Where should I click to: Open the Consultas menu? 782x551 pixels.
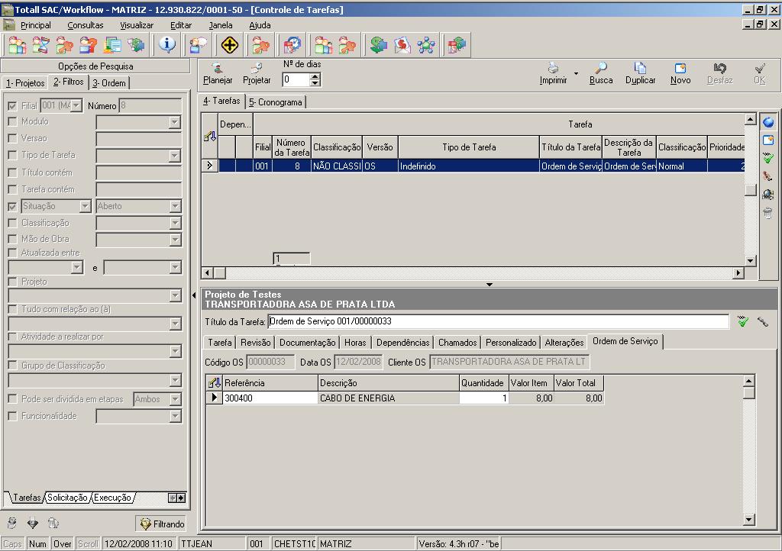pos(86,25)
